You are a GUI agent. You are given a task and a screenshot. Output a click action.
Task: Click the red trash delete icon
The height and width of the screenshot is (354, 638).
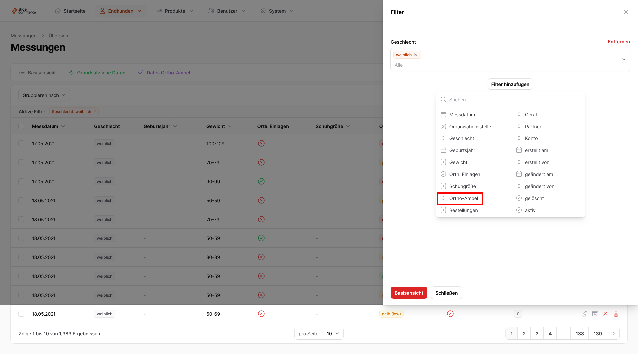(616, 314)
